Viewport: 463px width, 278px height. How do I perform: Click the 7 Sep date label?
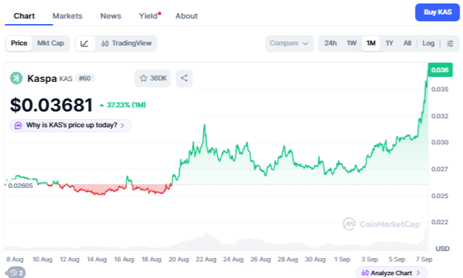coord(424,259)
